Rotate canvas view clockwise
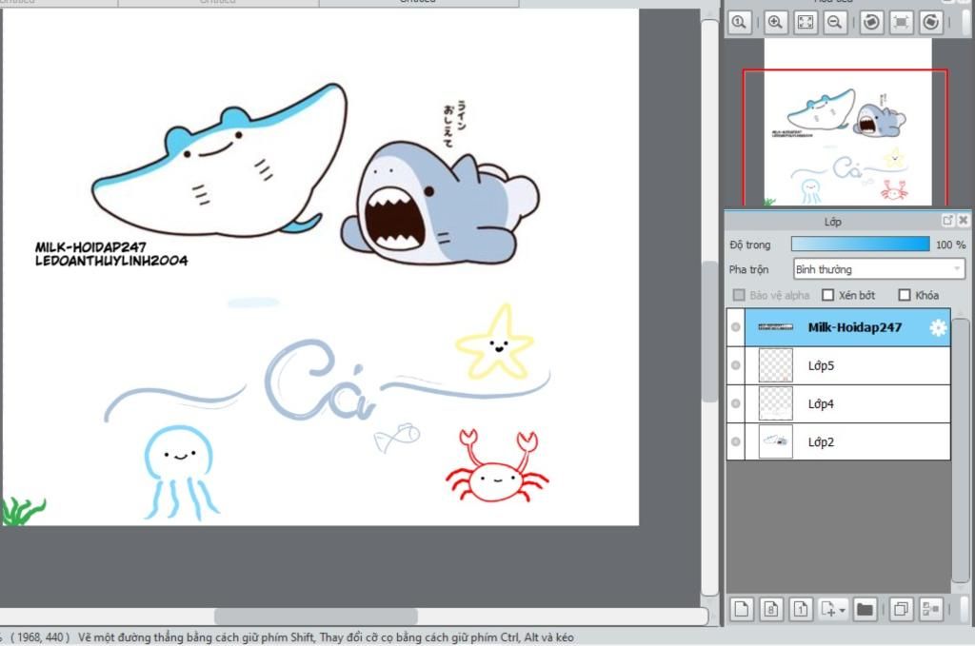Screen dimensions: 975x646 [931, 23]
